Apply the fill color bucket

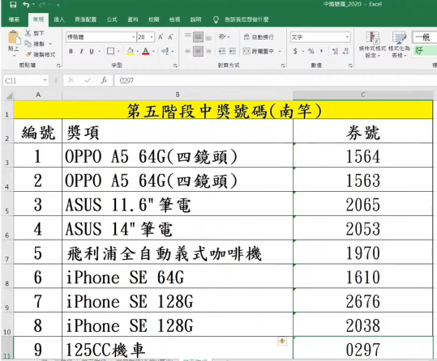[131, 51]
